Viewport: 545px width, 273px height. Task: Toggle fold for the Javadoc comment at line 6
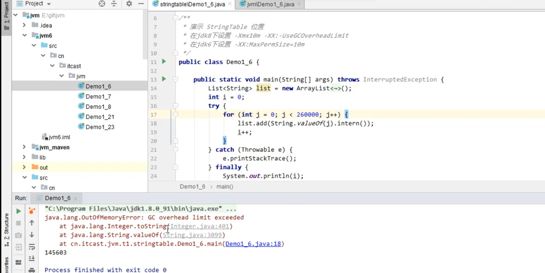click(176, 18)
